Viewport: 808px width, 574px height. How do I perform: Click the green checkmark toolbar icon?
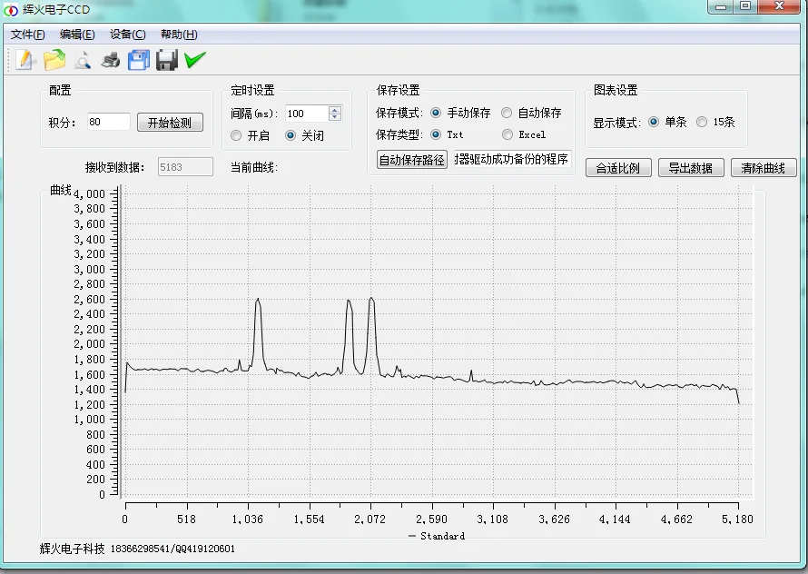coord(195,59)
